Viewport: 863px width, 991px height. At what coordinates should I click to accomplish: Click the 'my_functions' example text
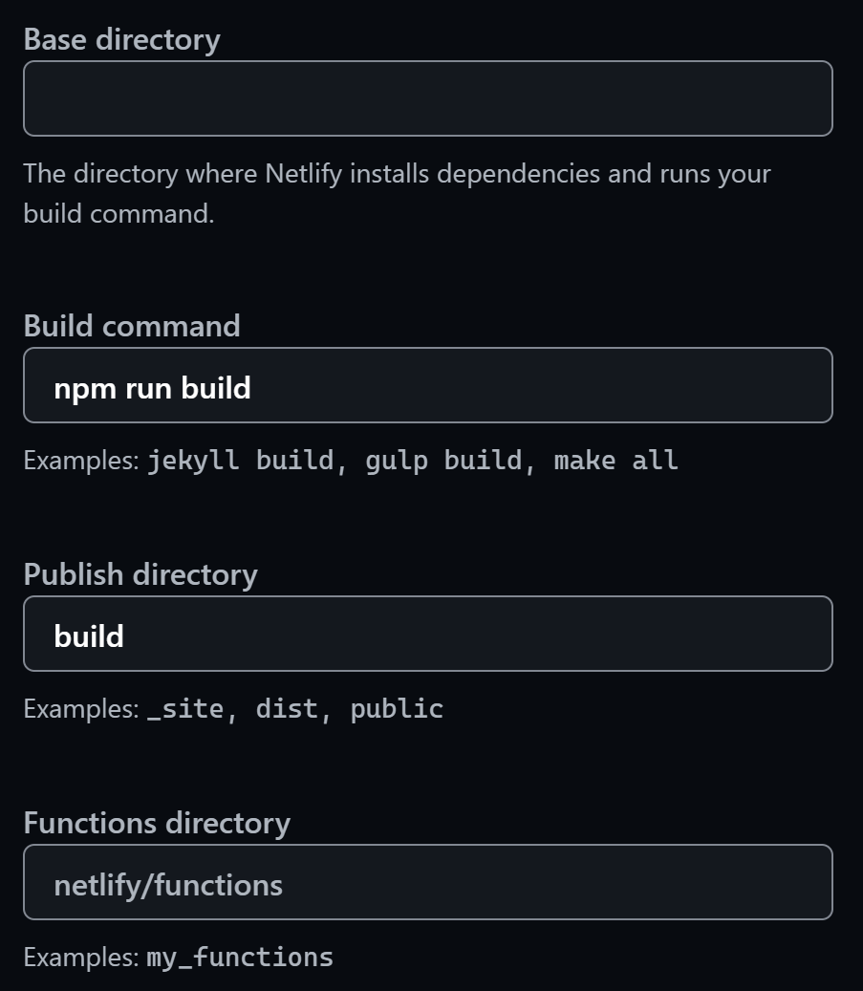(x=241, y=957)
